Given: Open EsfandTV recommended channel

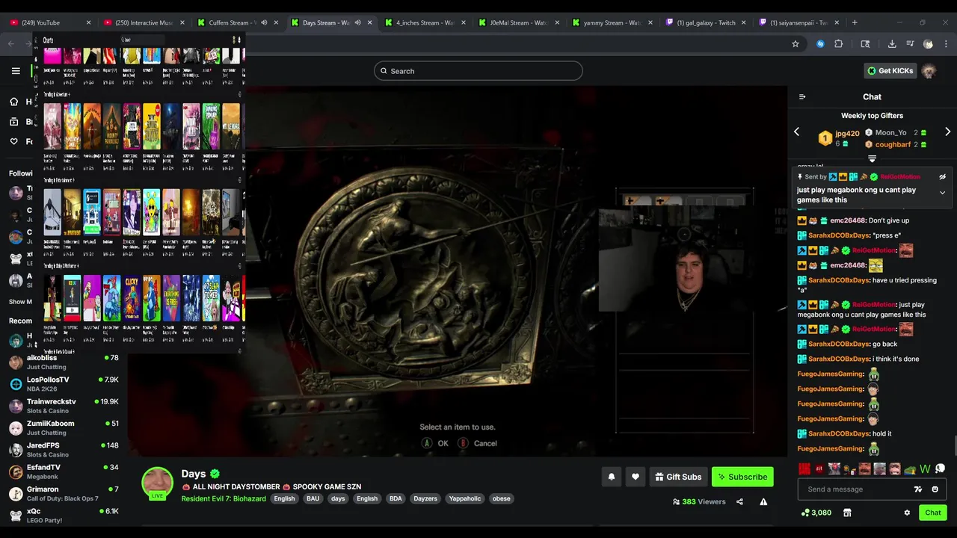Looking at the screenshot, I should pyautogui.click(x=64, y=471).
